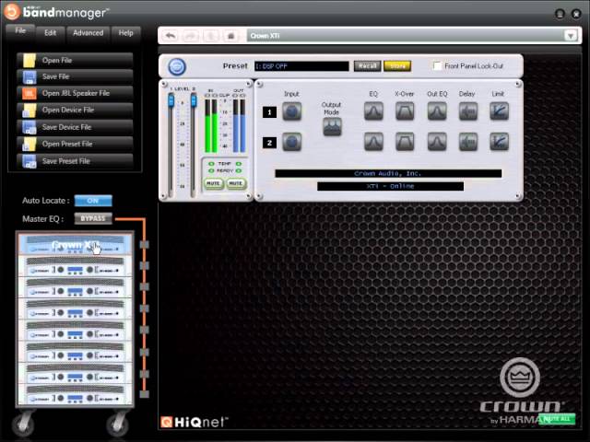This screenshot has height=442, width=590.
Task: Select the Crown XTi amplifier in rack
Action: tap(74, 245)
